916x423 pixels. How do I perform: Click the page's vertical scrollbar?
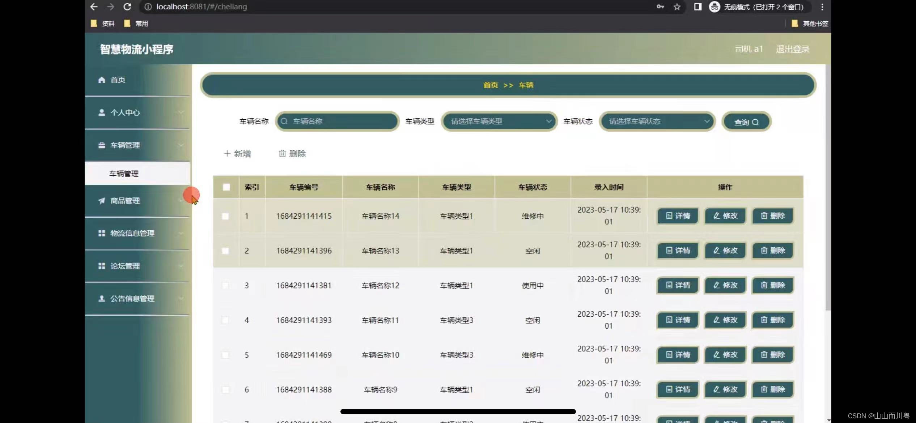(x=828, y=188)
